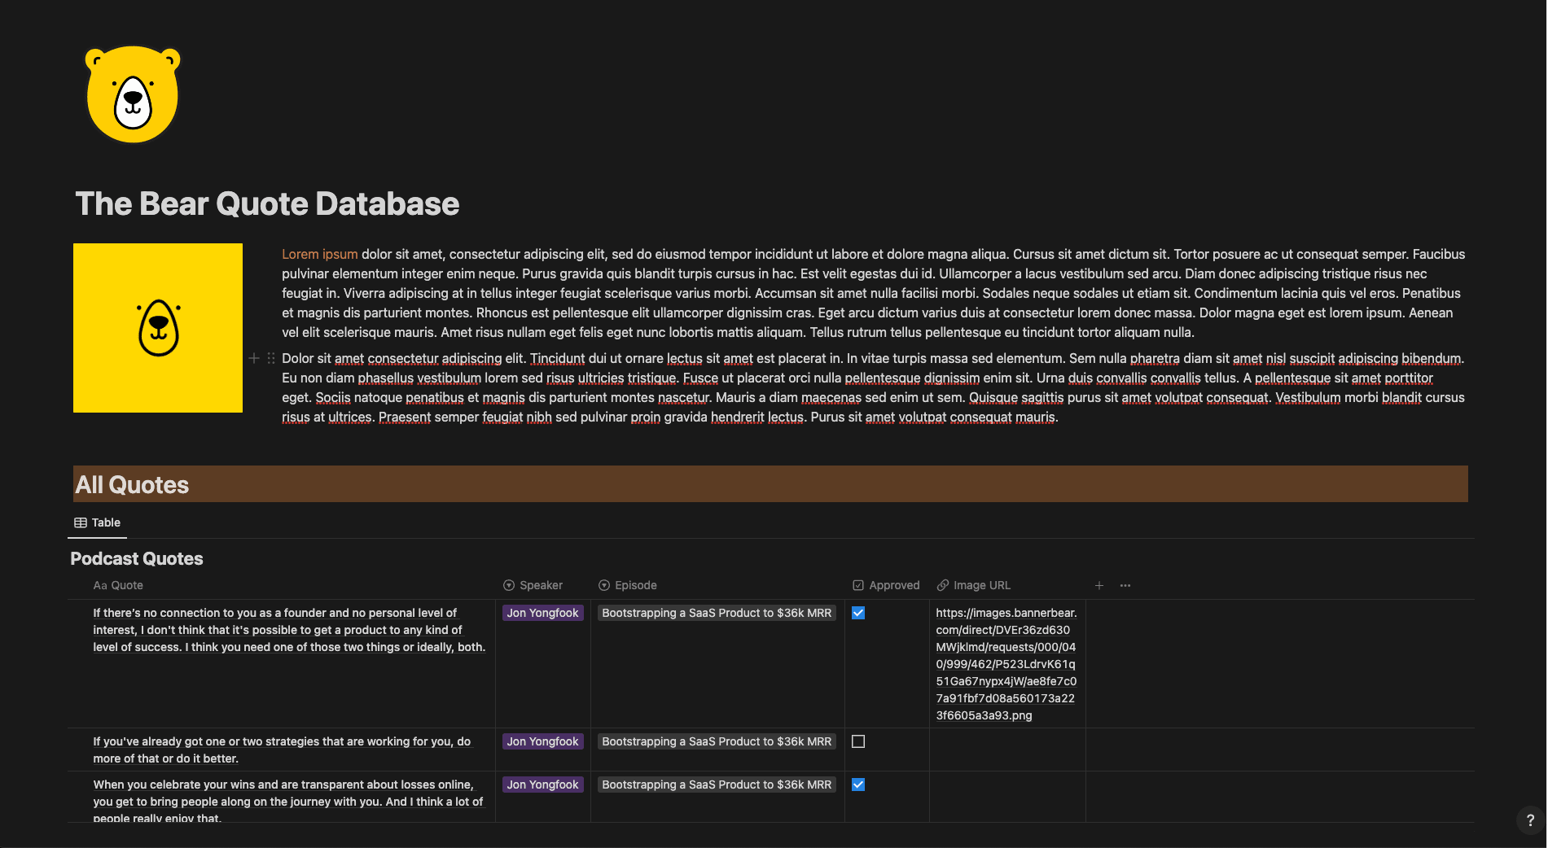Open the table column options ellipsis

(1125, 585)
